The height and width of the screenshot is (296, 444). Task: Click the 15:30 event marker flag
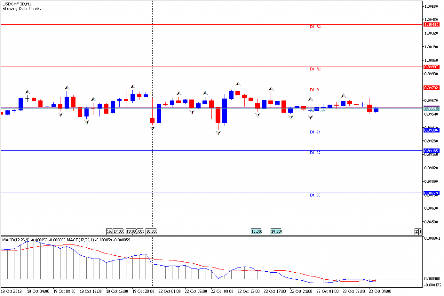tap(256, 231)
